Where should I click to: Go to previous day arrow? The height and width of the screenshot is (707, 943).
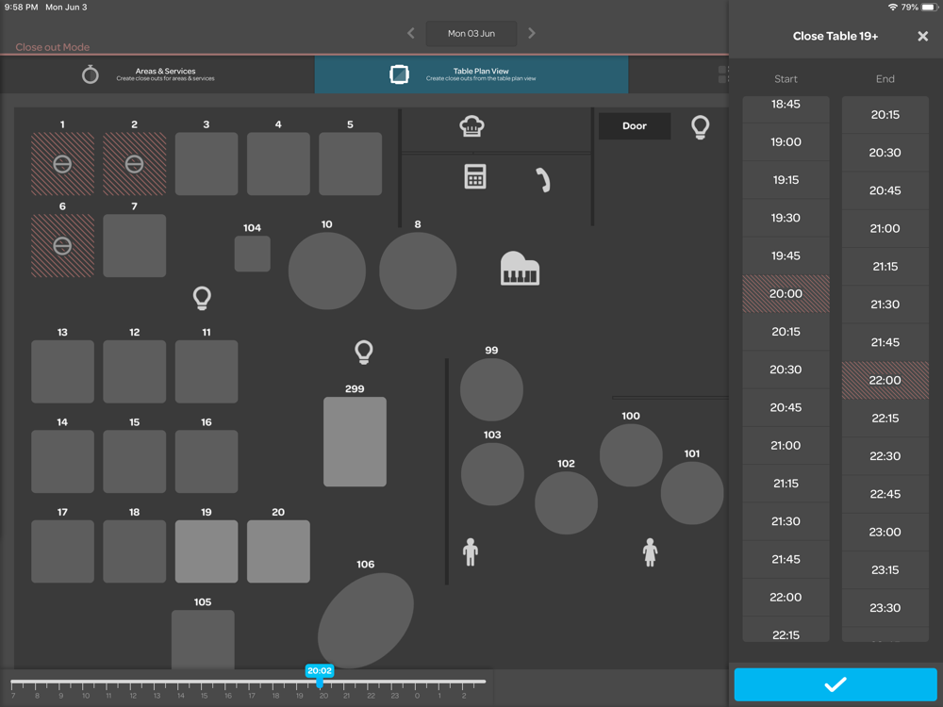[411, 33]
